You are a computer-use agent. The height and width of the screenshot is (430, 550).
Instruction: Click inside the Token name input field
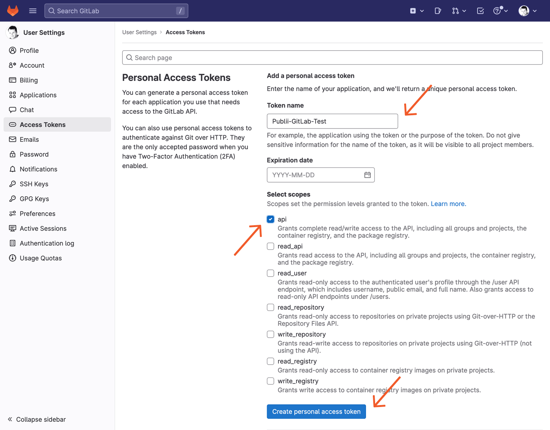pos(332,121)
